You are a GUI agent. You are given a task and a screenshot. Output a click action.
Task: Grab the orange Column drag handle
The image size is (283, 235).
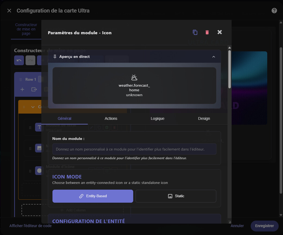[x=24, y=107]
